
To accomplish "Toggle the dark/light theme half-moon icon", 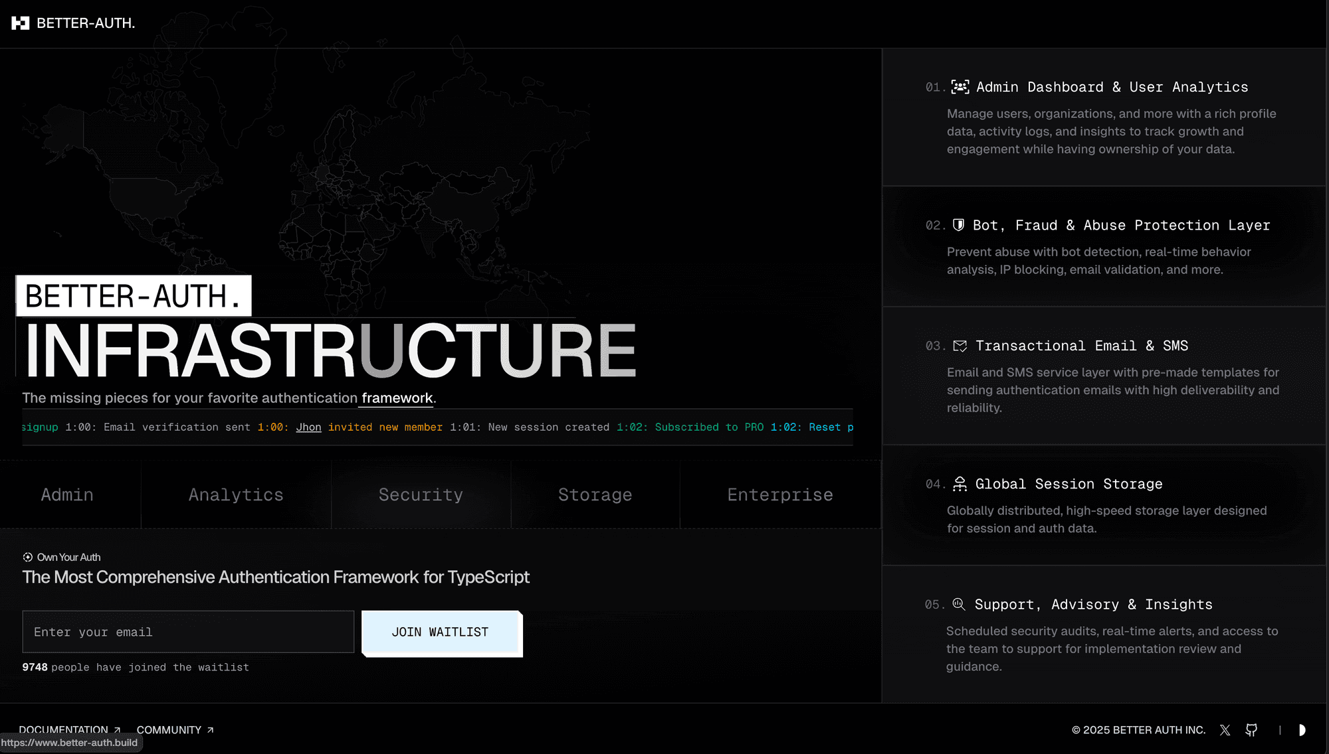I will (1302, 730).
